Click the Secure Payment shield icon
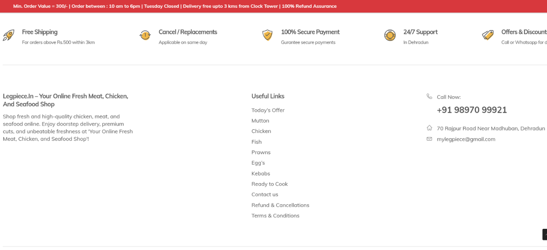 267,35
